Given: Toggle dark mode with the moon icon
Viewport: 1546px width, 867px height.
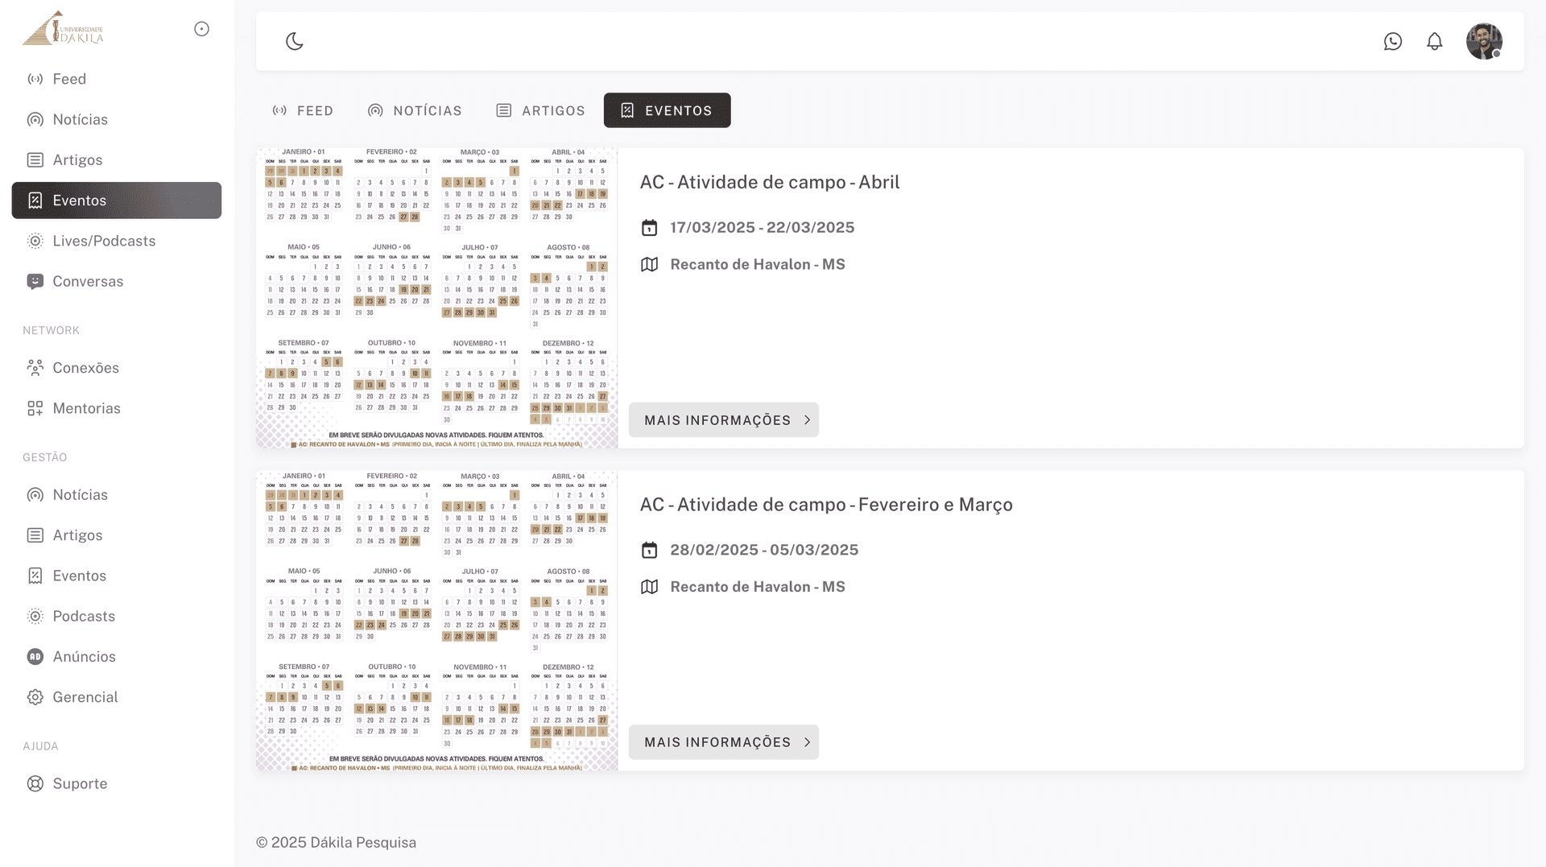Looking at the screenshot, I should [295, 41].
